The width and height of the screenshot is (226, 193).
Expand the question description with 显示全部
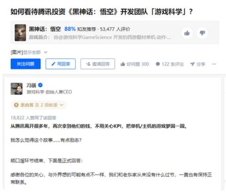click(x=32, y=52)
